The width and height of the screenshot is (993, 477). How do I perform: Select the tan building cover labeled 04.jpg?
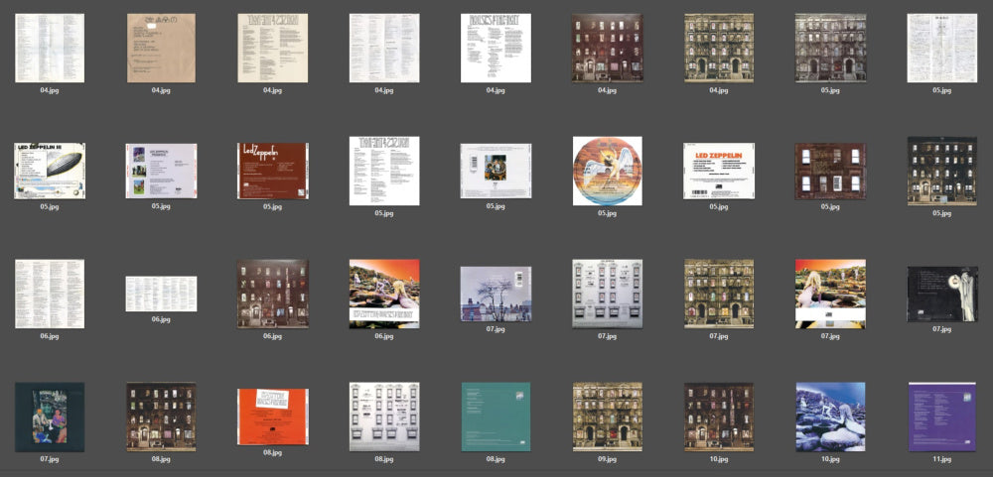click(719, 48)
